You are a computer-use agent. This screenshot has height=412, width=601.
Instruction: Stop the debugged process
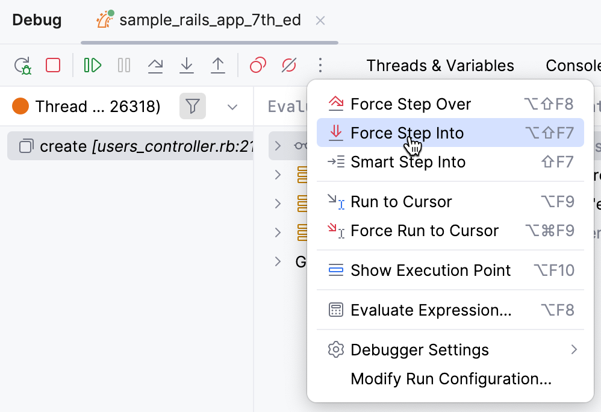coord(53,65)
